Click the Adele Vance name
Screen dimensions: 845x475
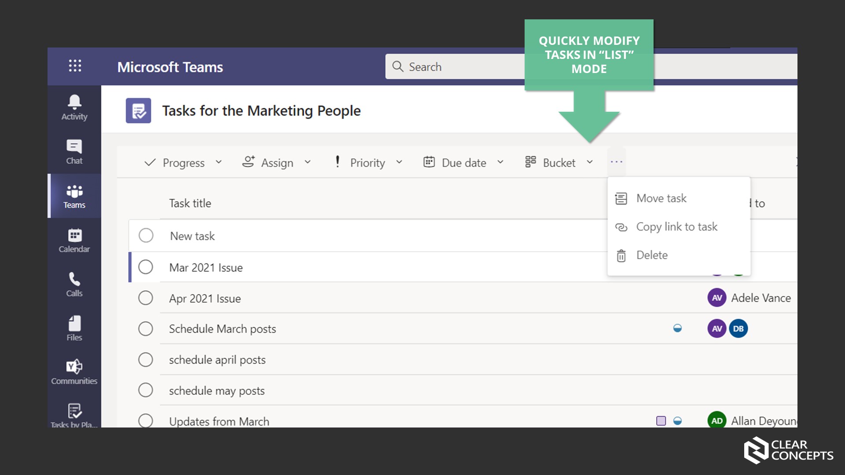coord(761,298)
